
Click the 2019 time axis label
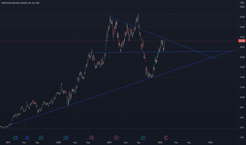(8, 142)
